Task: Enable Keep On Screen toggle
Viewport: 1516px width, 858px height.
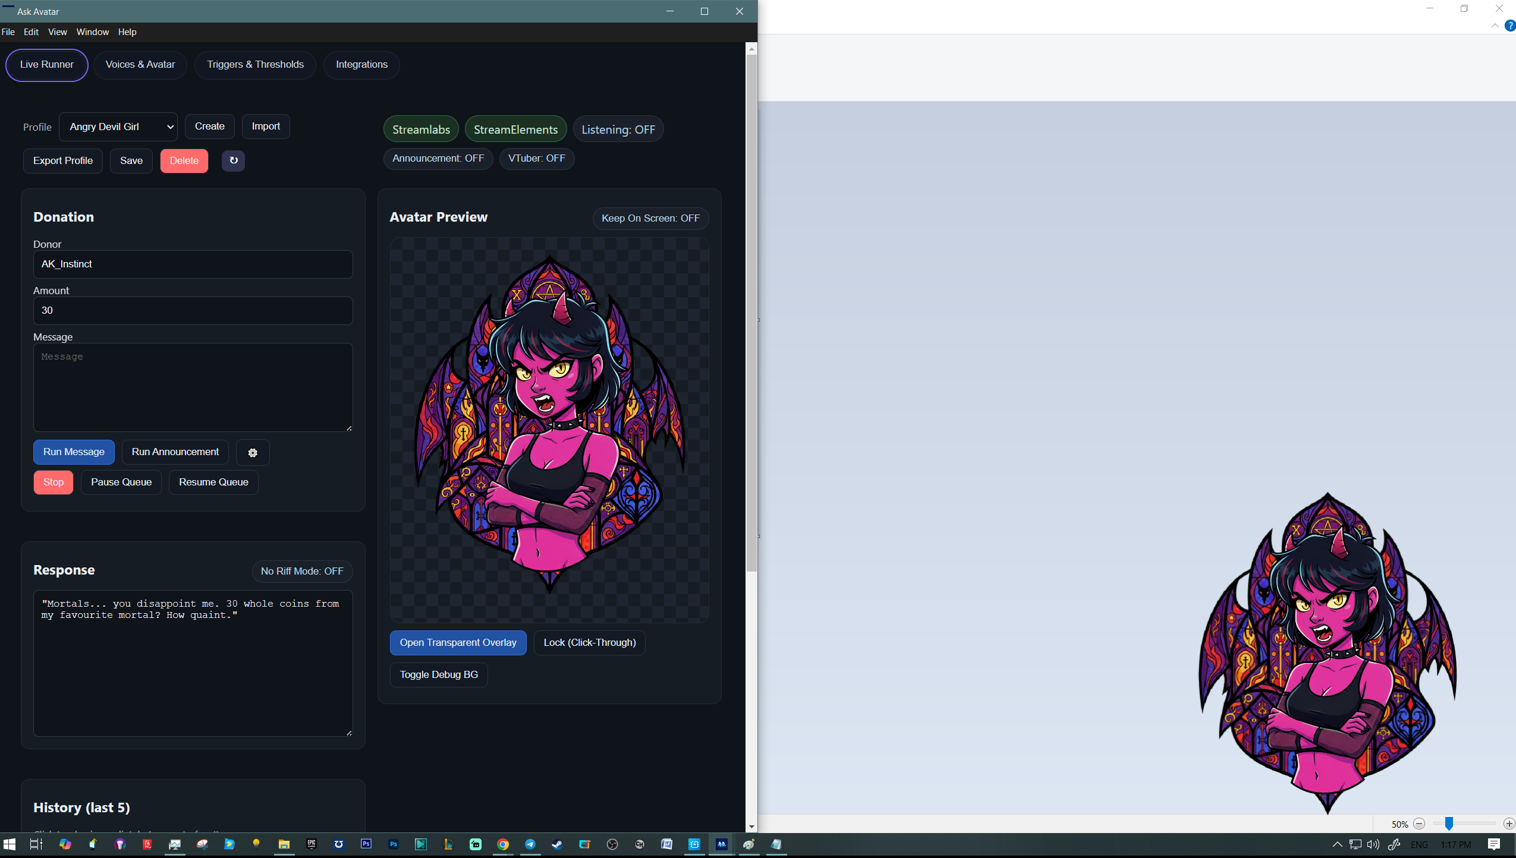Action: tap(650, 218)
